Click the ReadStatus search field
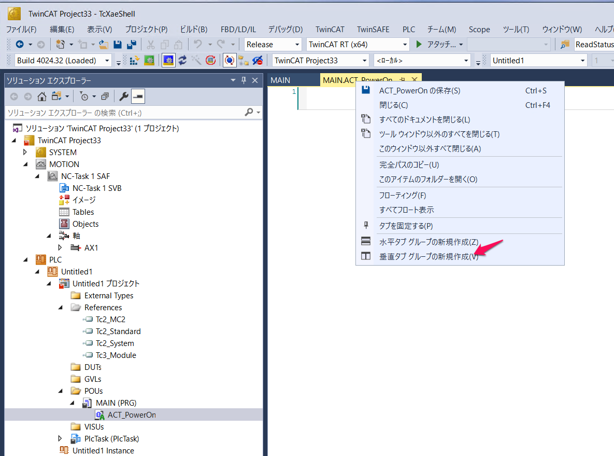 594,45
